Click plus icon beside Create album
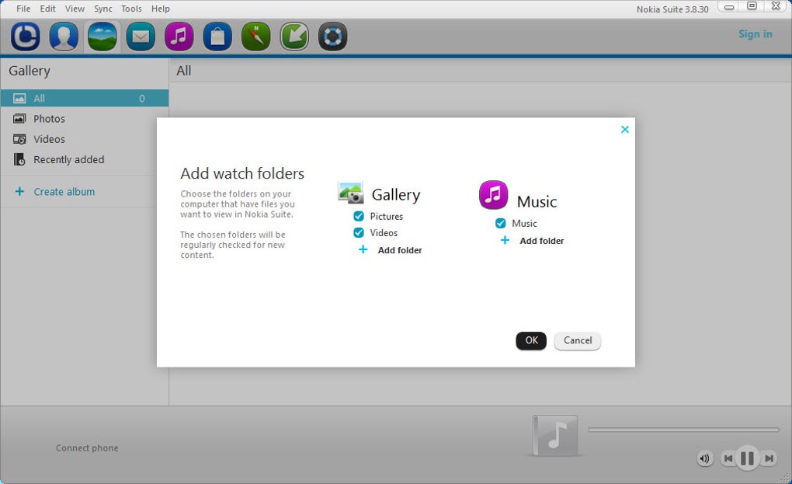Viewport: 792px width, 484px height. point(19,191)
